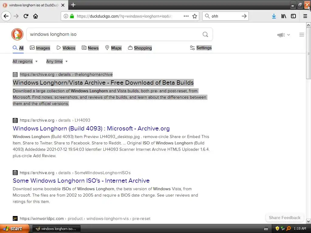Show site information icon in address bar
311x233 pixels.
pos(66,16)
